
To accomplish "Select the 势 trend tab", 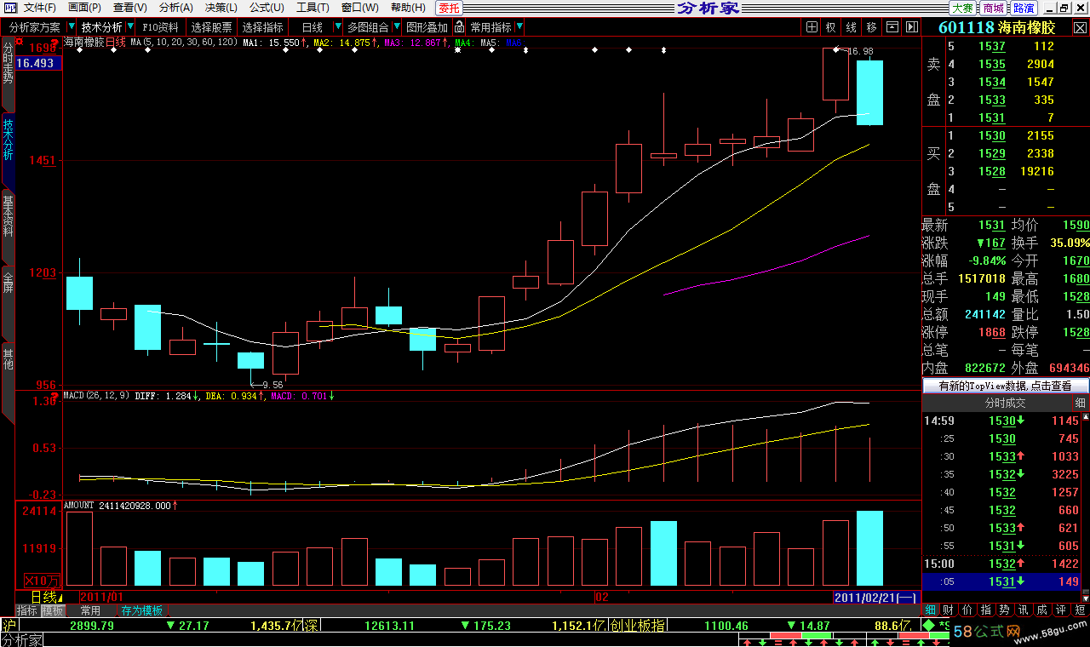I will (1005, 610).
